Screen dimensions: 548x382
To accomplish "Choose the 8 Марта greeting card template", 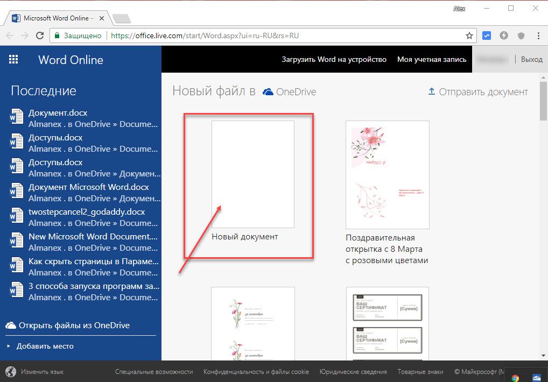I will (387, 175).
